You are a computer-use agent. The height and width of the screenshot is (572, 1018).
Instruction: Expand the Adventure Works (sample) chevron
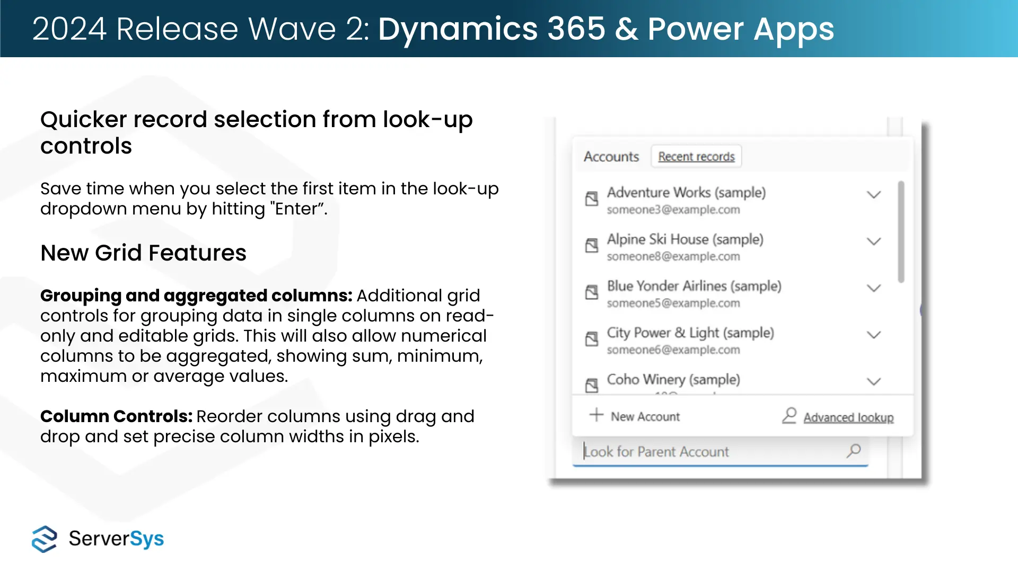tap(874, 194)
